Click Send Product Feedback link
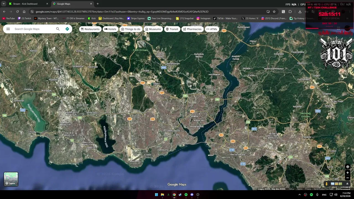Viewport: 354px width, 199px height. pos(324,189)
